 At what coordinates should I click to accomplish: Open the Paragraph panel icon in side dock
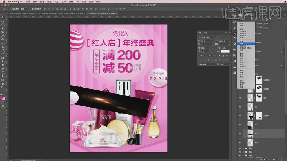click(235, 38)
